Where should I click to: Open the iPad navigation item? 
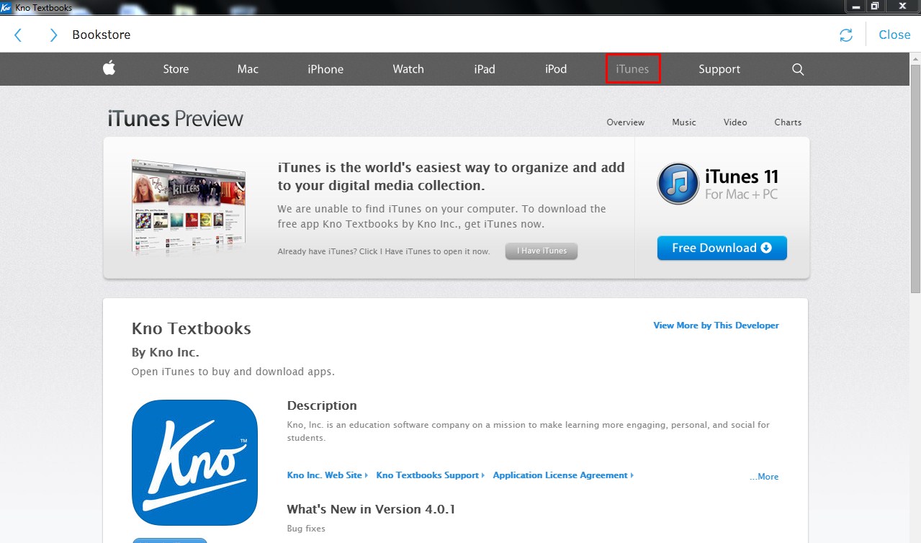485,69
